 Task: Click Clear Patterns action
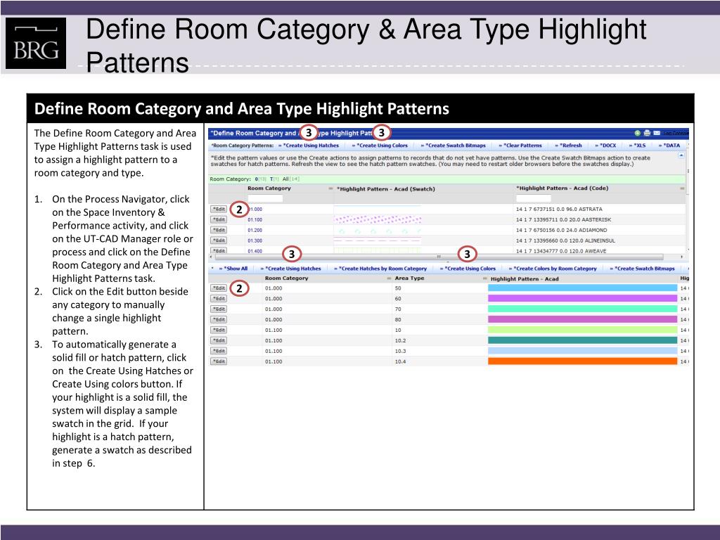pyautogui.click(x=522, y=146)
